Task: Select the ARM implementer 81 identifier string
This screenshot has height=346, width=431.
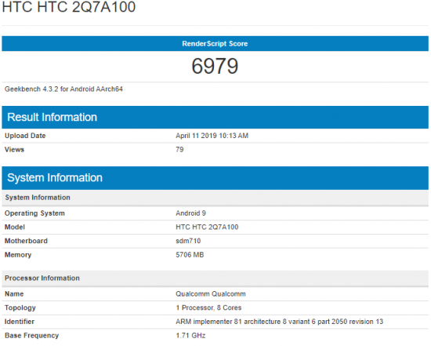Action: click(279, 322)
